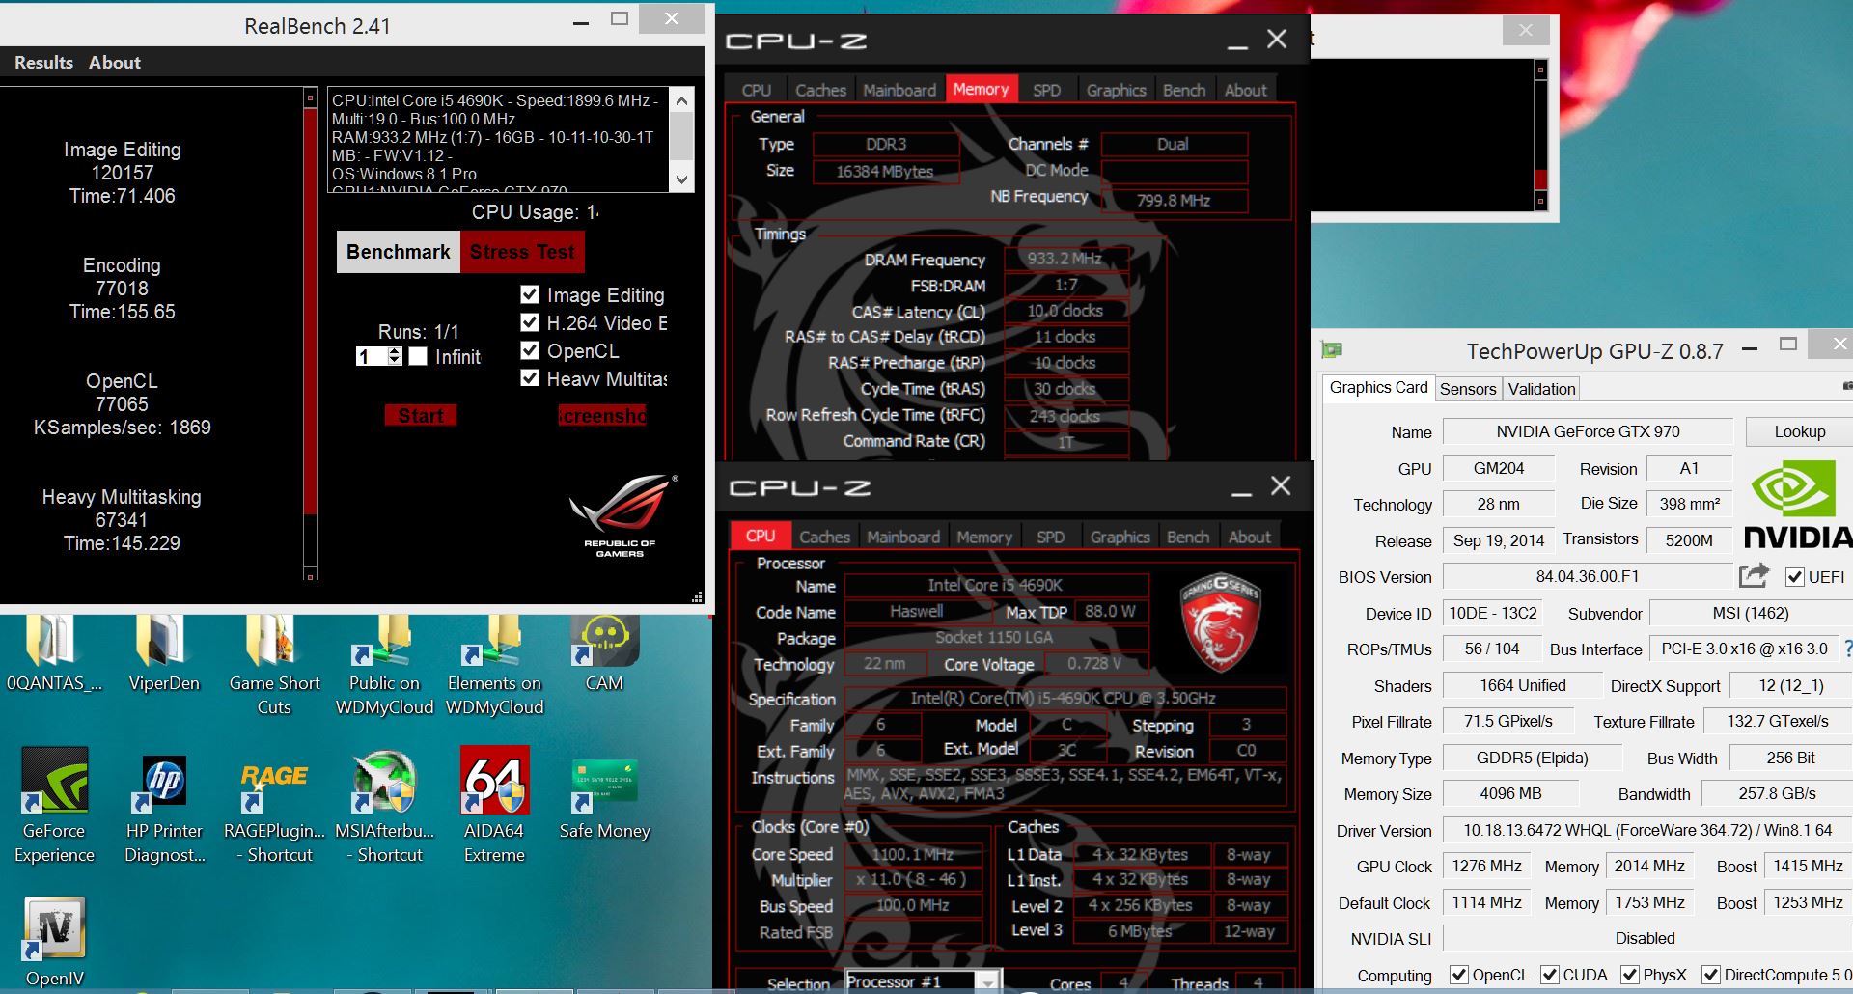Adjust the Runs number stepper
Viewport: 1853px width, 994px height.
[x=395, y=357]
